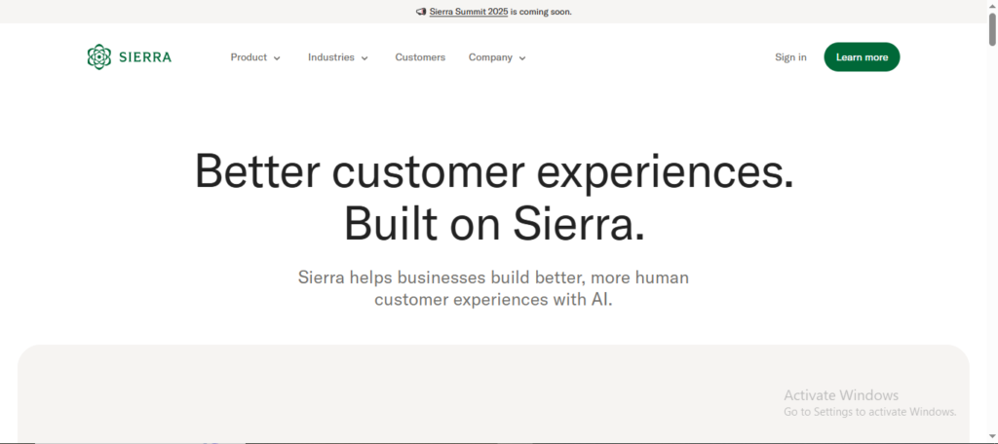Viewport: 998px width, 444px height.
Task: Expand the chevron next to Industries
Action: coord(365,58)
